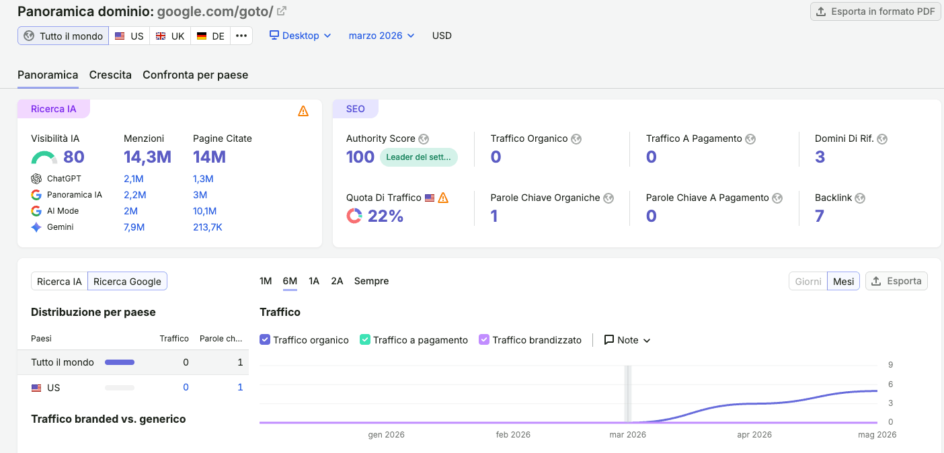Click the desktop monitor icon
The width and height of the screenshot is (944, 453).
point(274,35)
